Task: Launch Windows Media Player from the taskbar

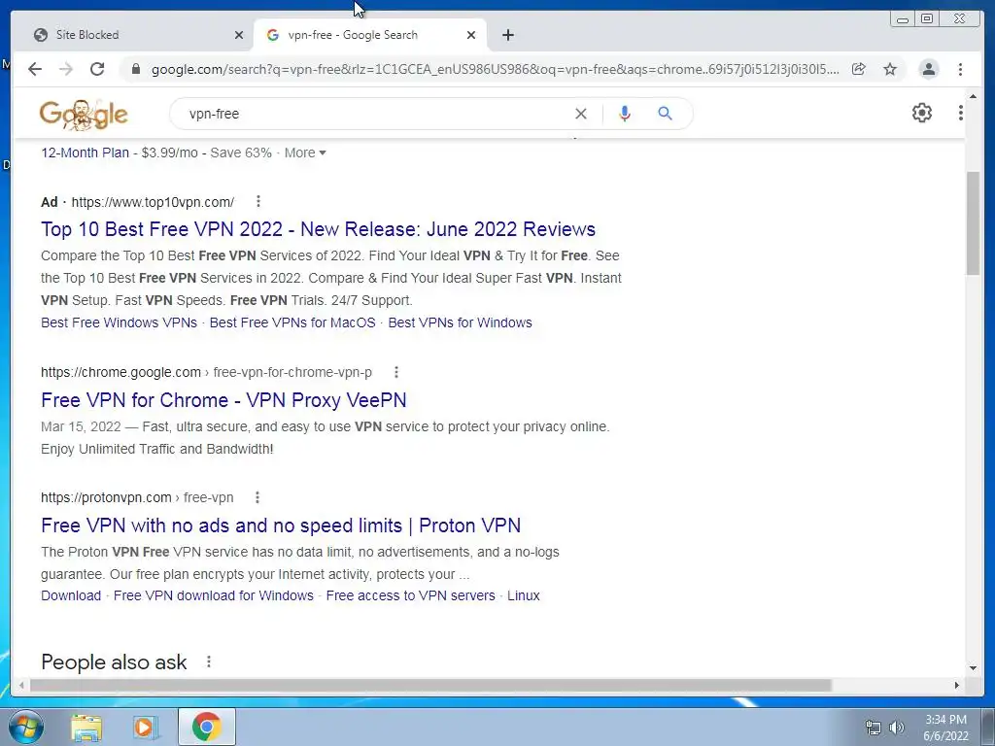Action: (x=144, y=727)
